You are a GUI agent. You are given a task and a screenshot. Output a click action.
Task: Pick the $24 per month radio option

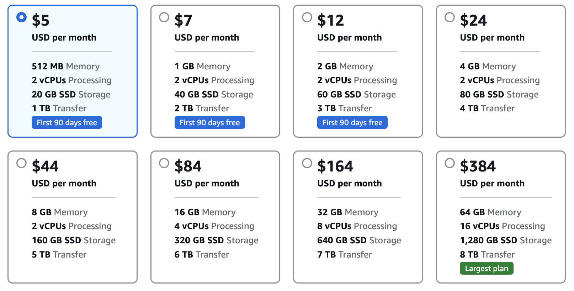click(450, 17)
